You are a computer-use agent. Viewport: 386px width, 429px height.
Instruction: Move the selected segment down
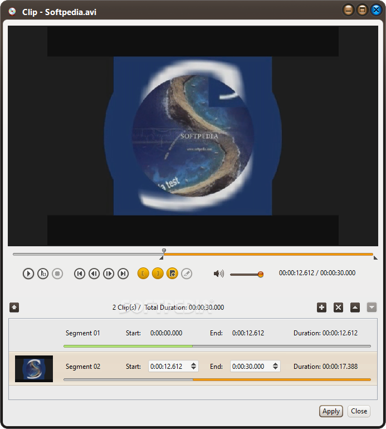coord(372,308)
